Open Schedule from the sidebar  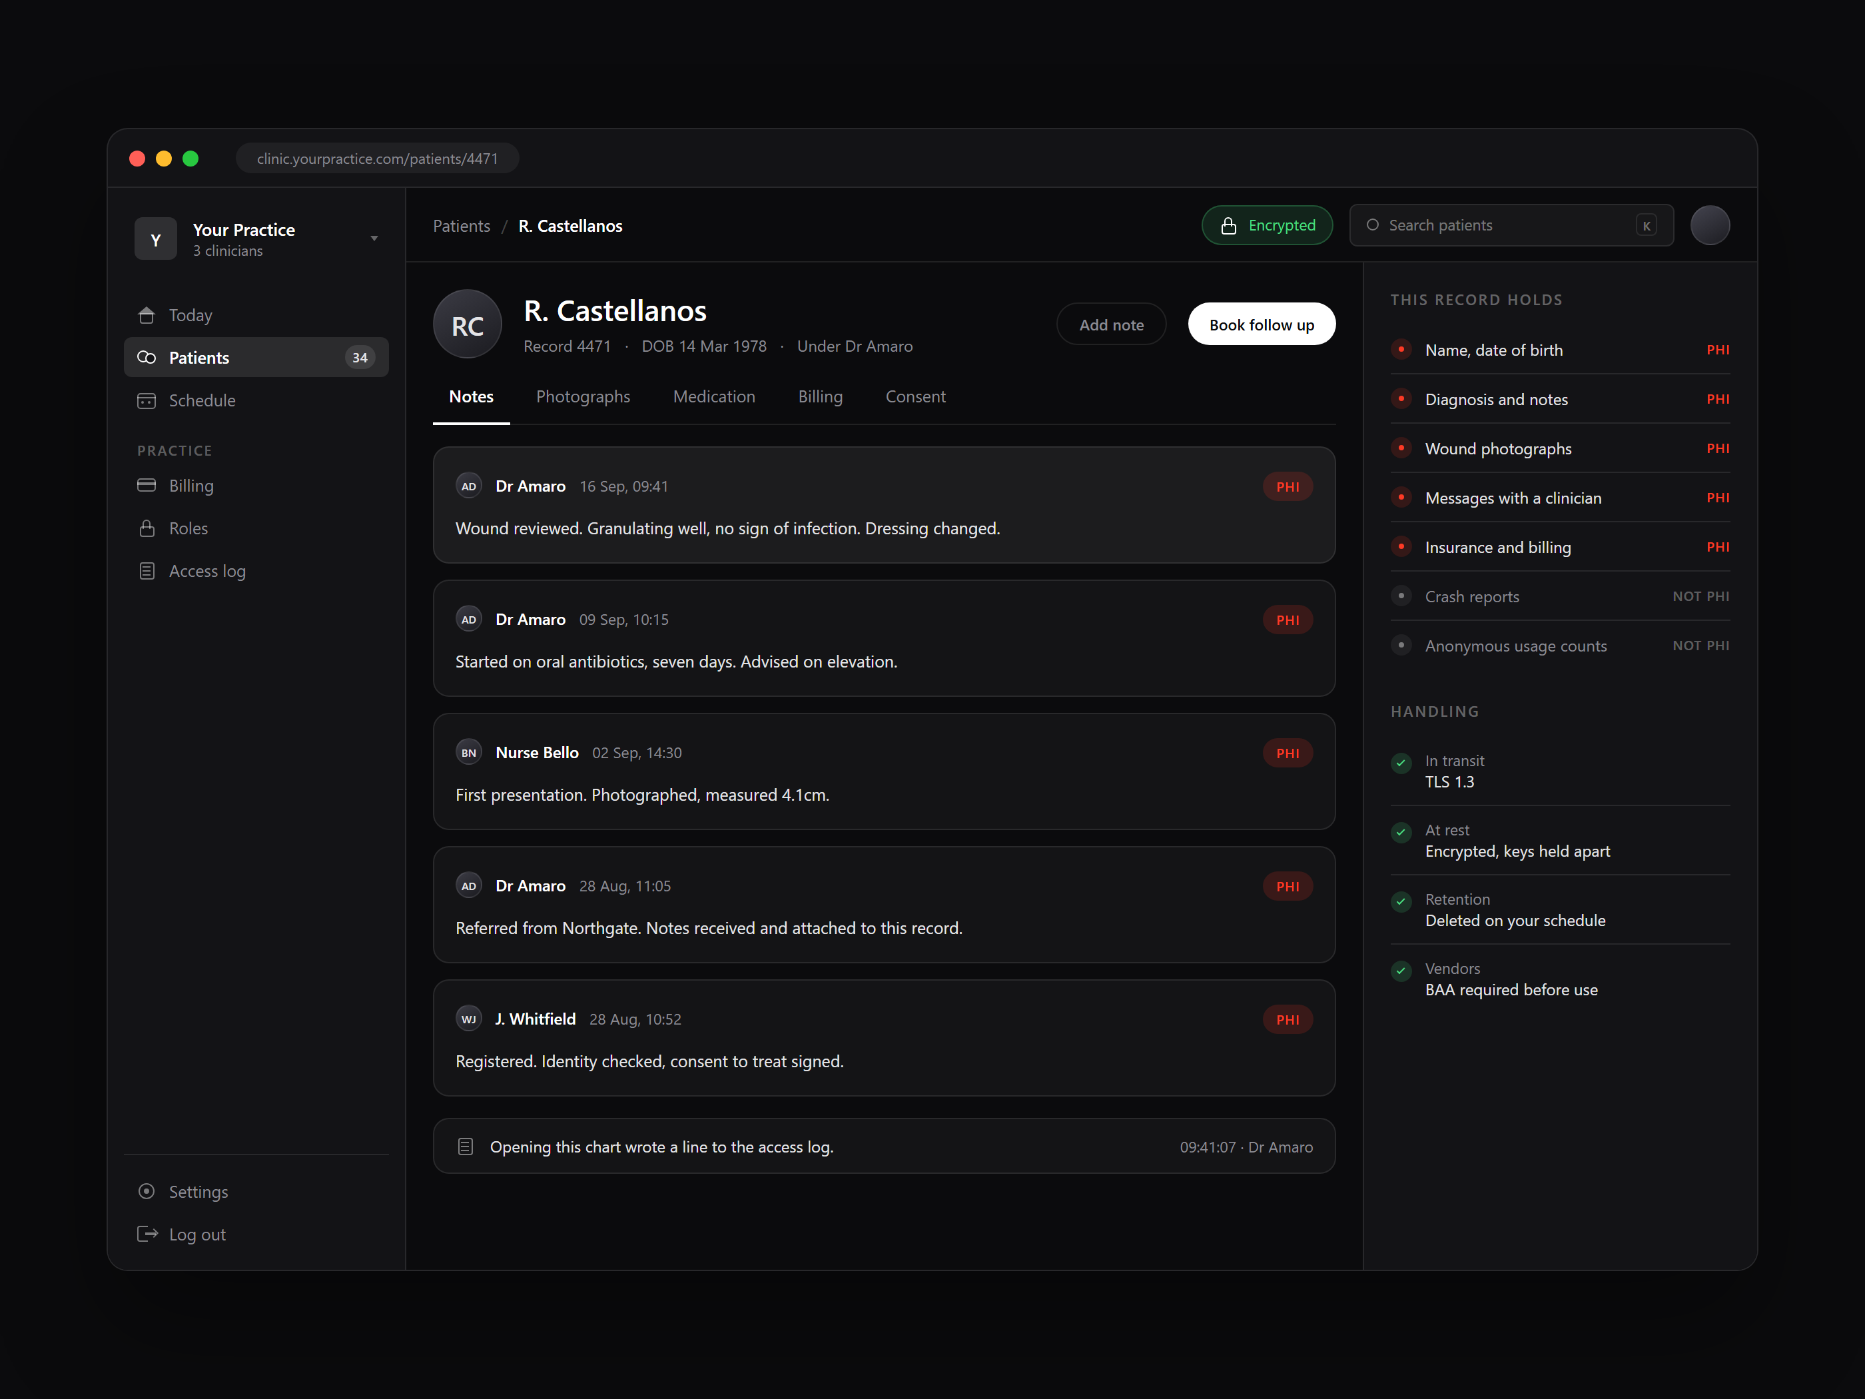coord(256,400)
